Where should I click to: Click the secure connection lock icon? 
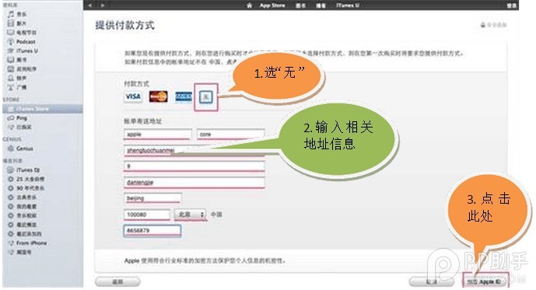[x=483, y=25]
